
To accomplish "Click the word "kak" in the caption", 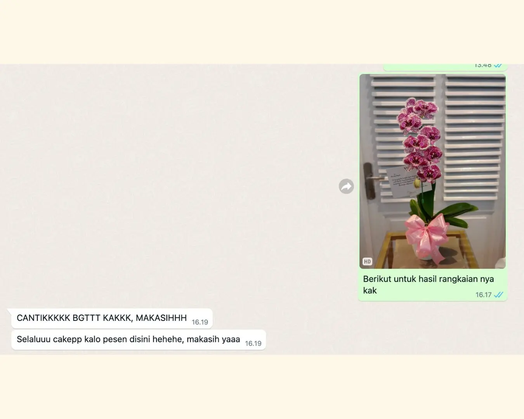I will click(370, 291).
